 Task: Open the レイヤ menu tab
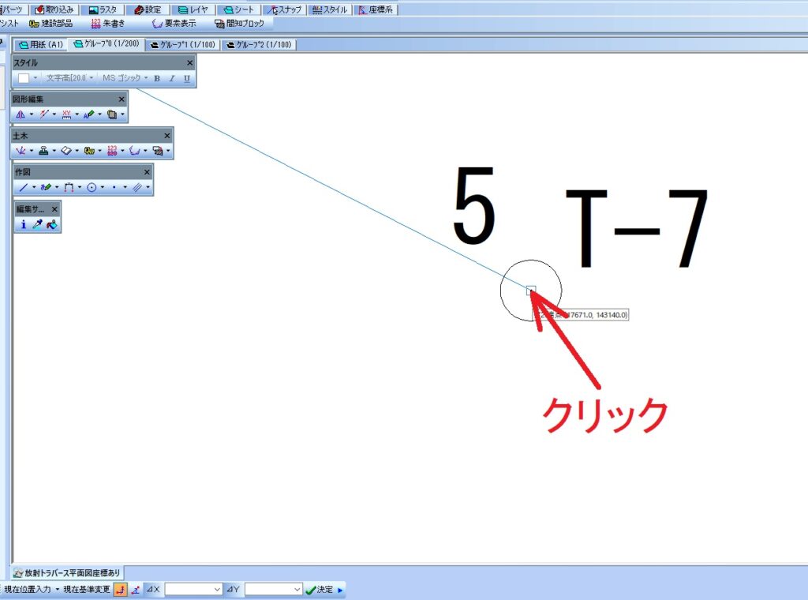193,10
